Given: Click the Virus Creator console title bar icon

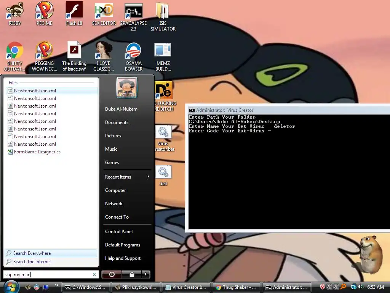Looking at the screenshot, I should (x=192, y=110).
